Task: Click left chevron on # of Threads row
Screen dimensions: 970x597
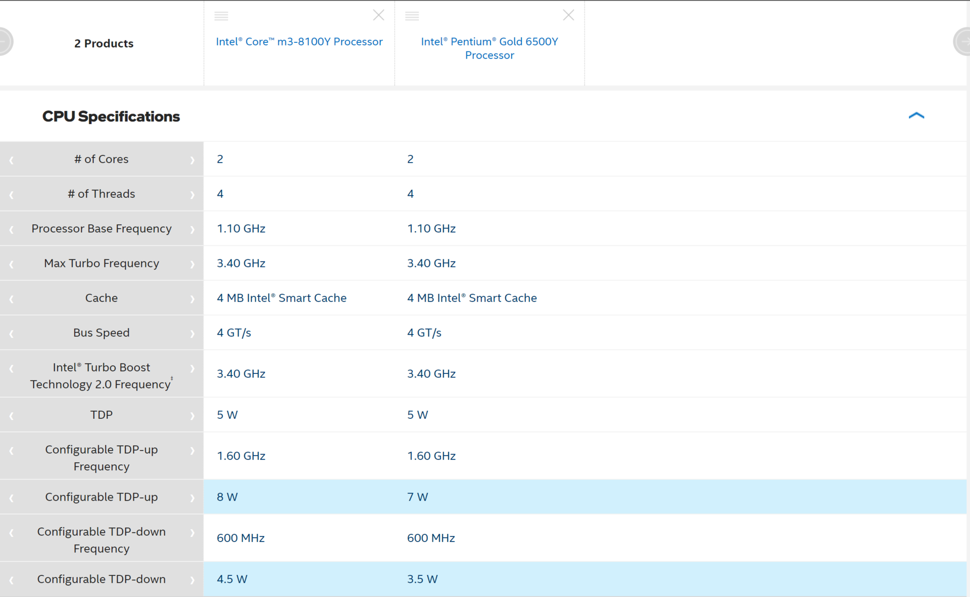Action: [11, 195]
